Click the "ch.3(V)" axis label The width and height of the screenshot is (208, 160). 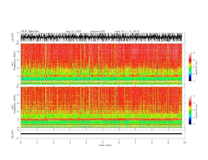pyautogui.click(x=13, y=134)
